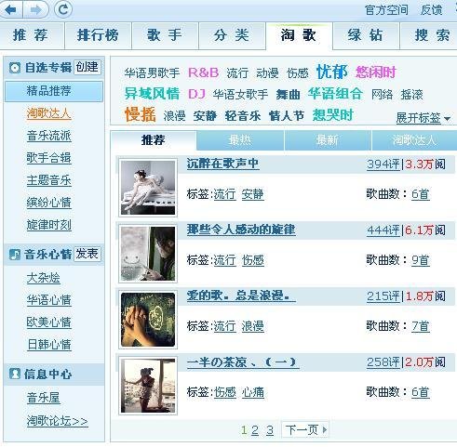Click the 创建 album button
This screenshot has height=447, width=457.
click(87, 67)
